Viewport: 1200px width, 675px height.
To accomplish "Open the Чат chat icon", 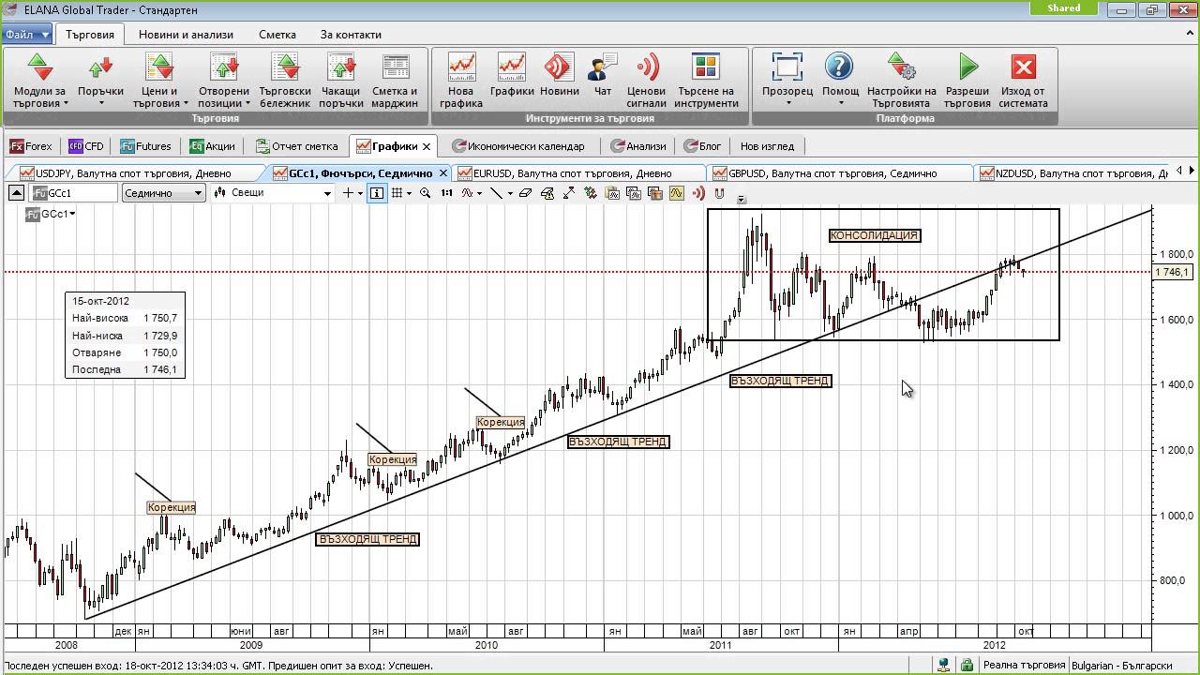I will point(602,68).
